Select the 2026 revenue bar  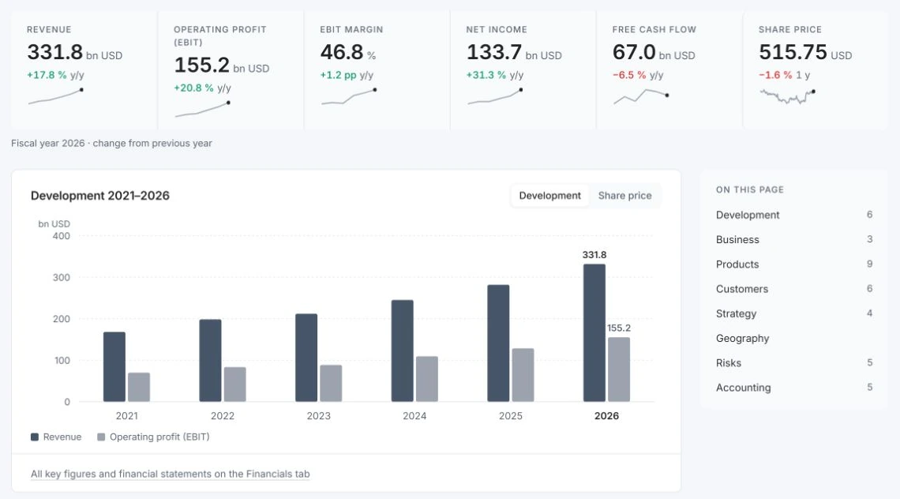[x=594, y=333]
